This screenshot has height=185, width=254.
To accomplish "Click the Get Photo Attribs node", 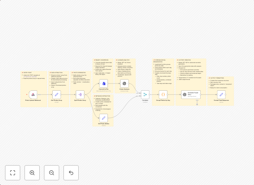I will click(104, 118).
